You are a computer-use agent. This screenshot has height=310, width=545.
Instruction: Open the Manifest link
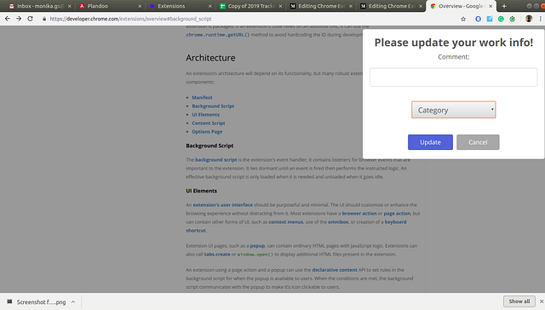[x=203, y=98]
